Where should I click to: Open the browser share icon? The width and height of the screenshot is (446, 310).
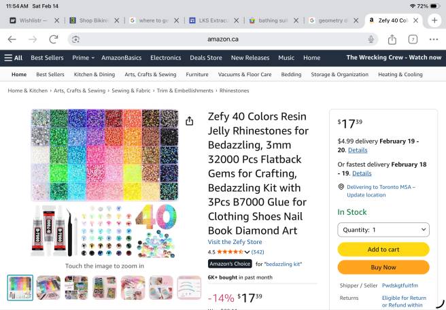point(392,39)
